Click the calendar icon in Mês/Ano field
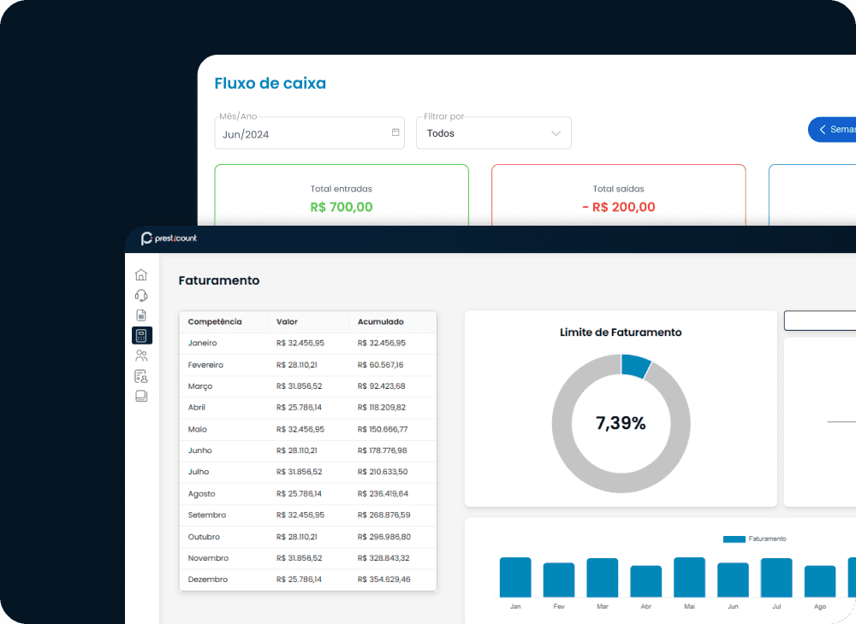 click(x=395, y=132)
